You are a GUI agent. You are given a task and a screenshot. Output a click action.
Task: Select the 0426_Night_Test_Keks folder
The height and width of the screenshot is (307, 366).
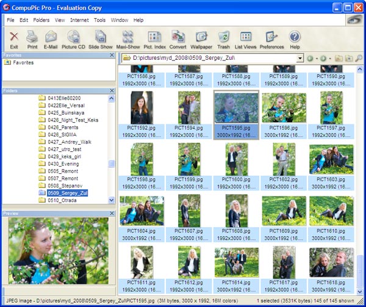[72, 120]
